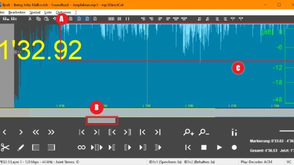This screenshot has height=165, width=294.
Task: Click the pencil edit button
Action: pos(21,147)
